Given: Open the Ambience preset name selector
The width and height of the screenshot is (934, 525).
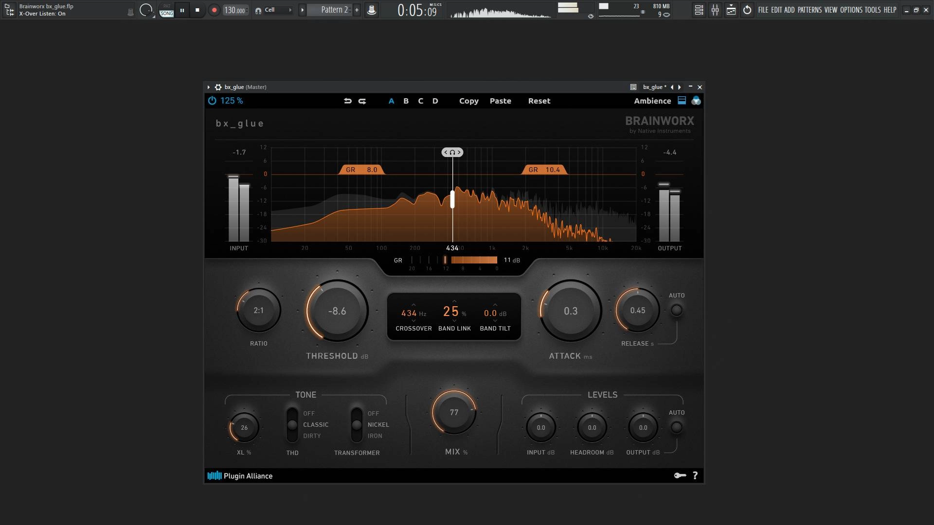Looking at the screenshot, I should tap(652, 101).
